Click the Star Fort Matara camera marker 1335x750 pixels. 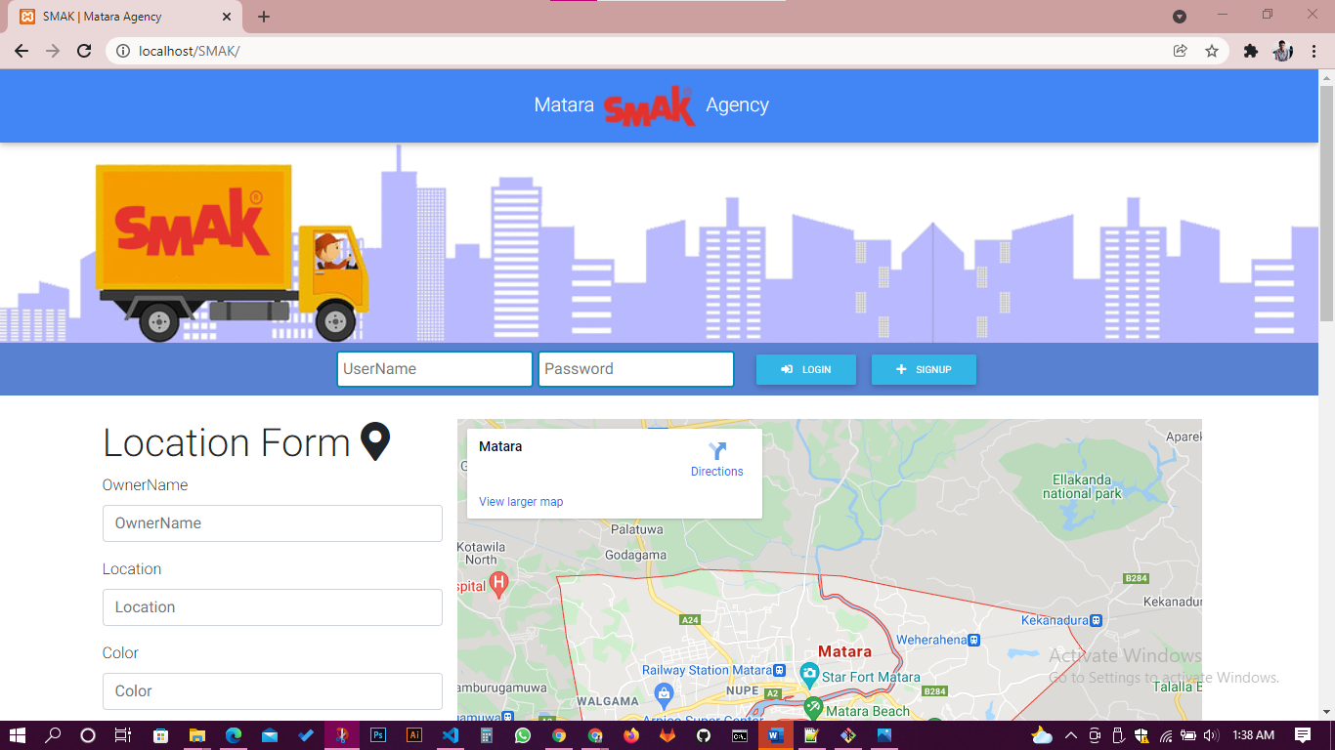(809, 674)
